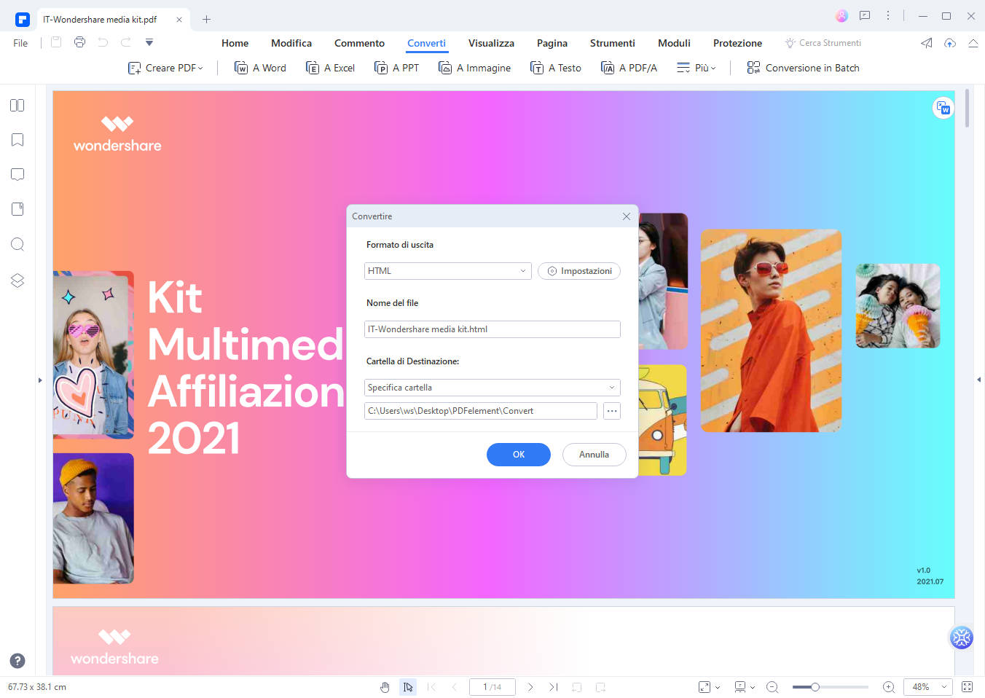Switch to the Visualizza tab
The height and width of the screenshot is (698, 985).
491,43
